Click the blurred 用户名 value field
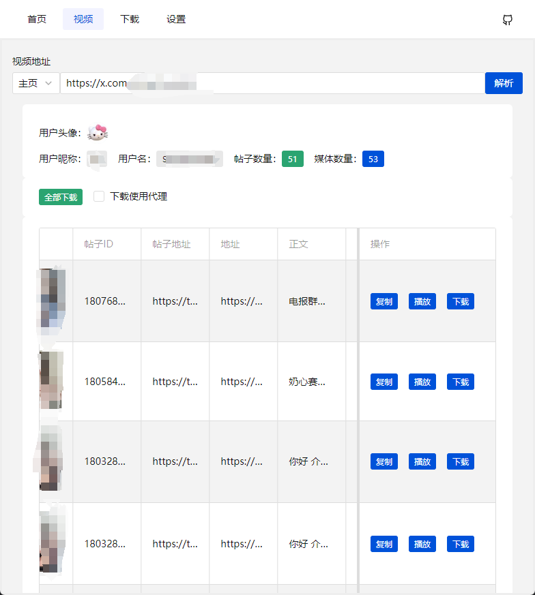Image resolution: width=535 pixels, height=595 pixels. (190, 159)
